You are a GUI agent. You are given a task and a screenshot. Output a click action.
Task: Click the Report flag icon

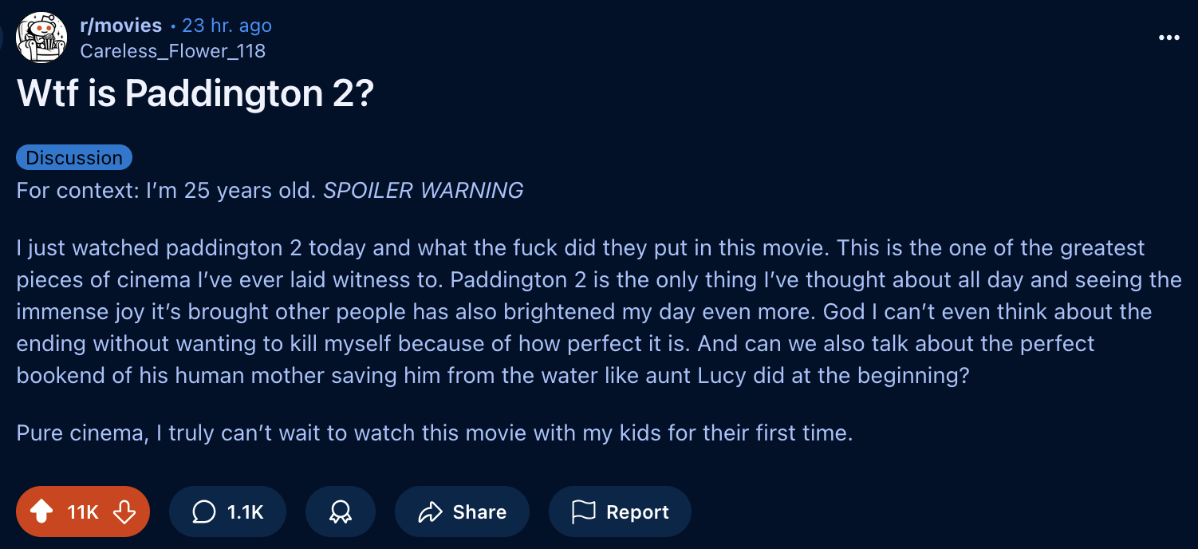click(x=584, y=511)
